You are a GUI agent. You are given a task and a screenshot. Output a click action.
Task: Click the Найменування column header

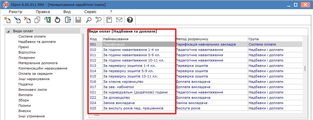coord(139,39)
